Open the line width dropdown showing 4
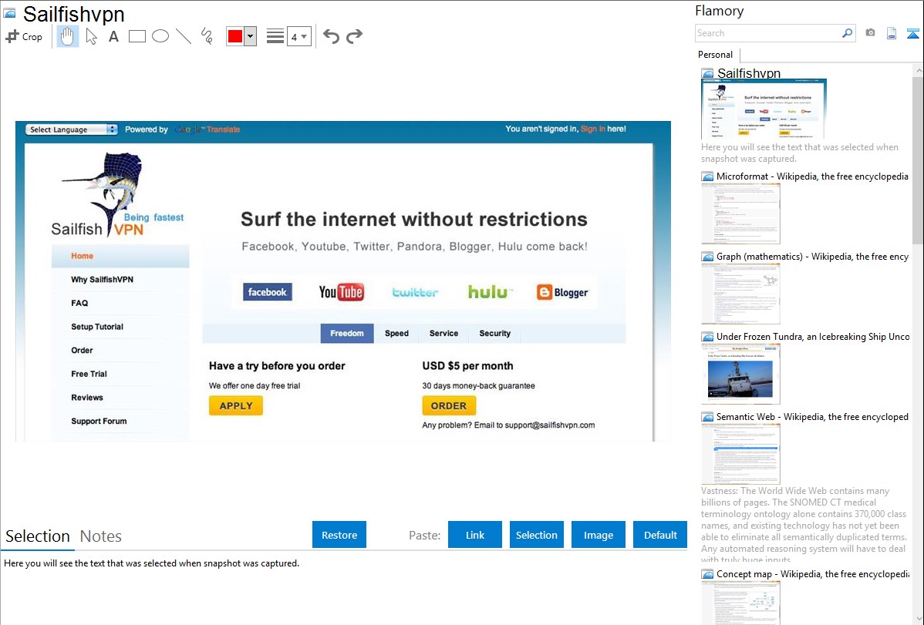Screen dimensions: 924x625 click(299, 36)
